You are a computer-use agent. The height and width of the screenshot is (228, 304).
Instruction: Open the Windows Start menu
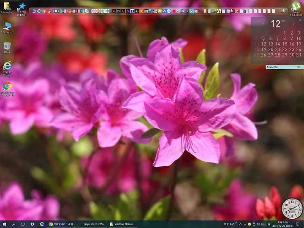pos(5,224)
